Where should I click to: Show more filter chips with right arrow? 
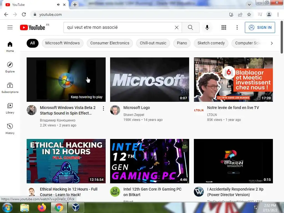click(x=272, y=43)
